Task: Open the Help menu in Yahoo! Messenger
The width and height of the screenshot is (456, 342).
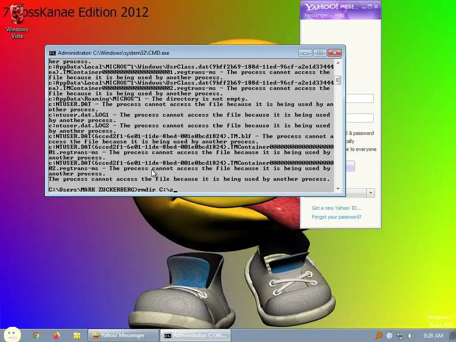Action: (339, 15)
